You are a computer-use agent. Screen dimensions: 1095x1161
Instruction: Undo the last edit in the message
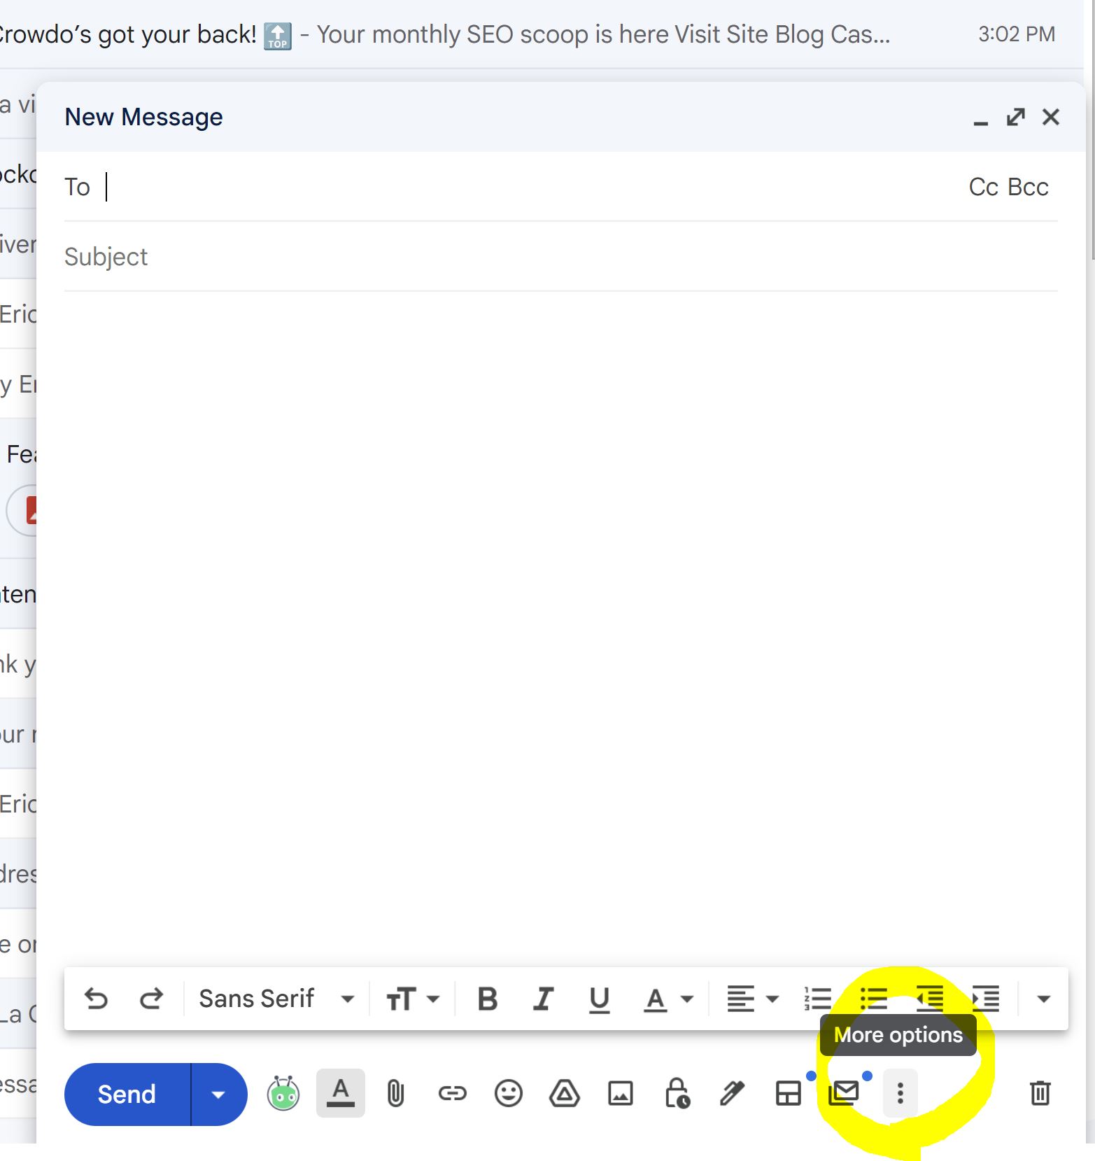point(96,999)
